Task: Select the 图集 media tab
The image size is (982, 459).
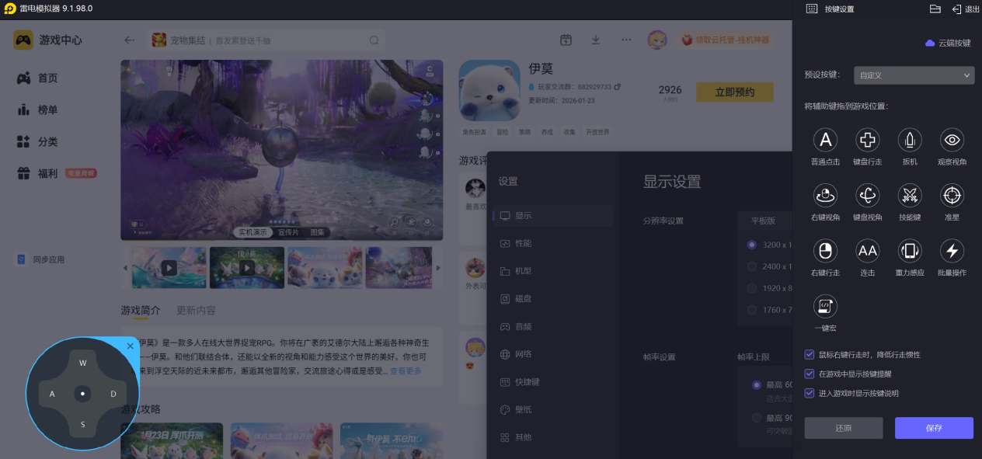Action: (x=318, y=232)
